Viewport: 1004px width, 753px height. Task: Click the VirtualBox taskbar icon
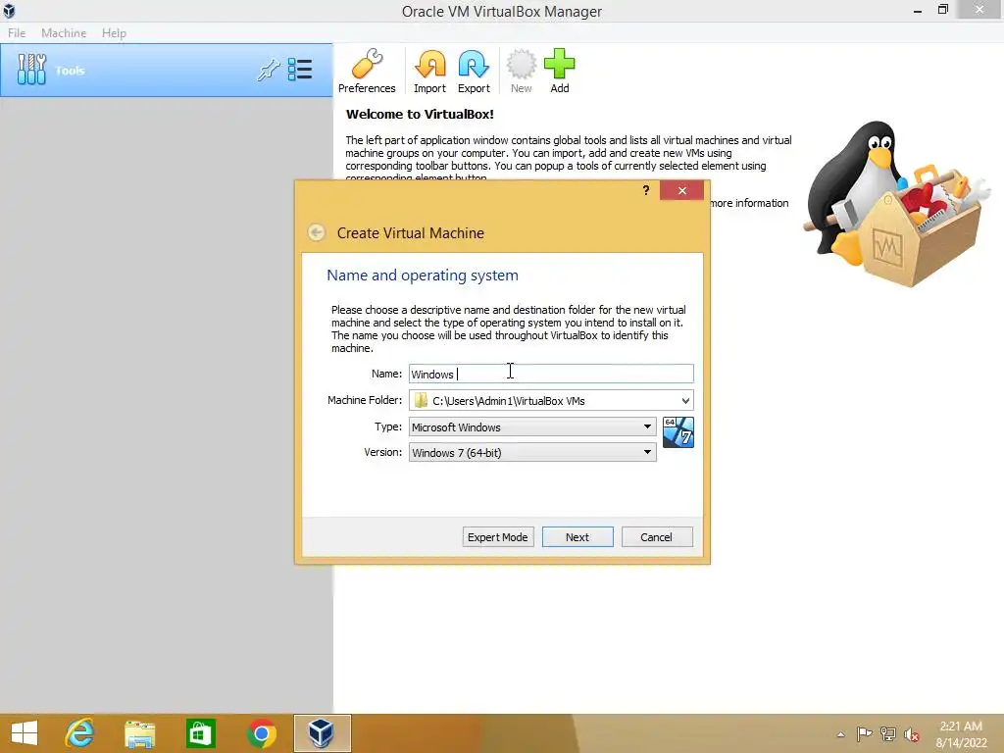(322, 733)
